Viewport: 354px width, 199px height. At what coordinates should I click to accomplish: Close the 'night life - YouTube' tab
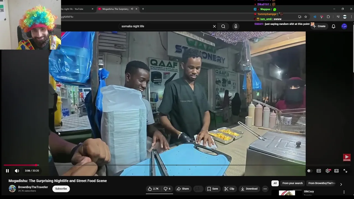point(92,9)
